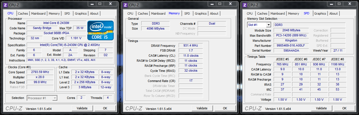Click the JEDEC #7 tRC value 45
The height and width of the screenshot is (115, 359).
coord(319,90)
